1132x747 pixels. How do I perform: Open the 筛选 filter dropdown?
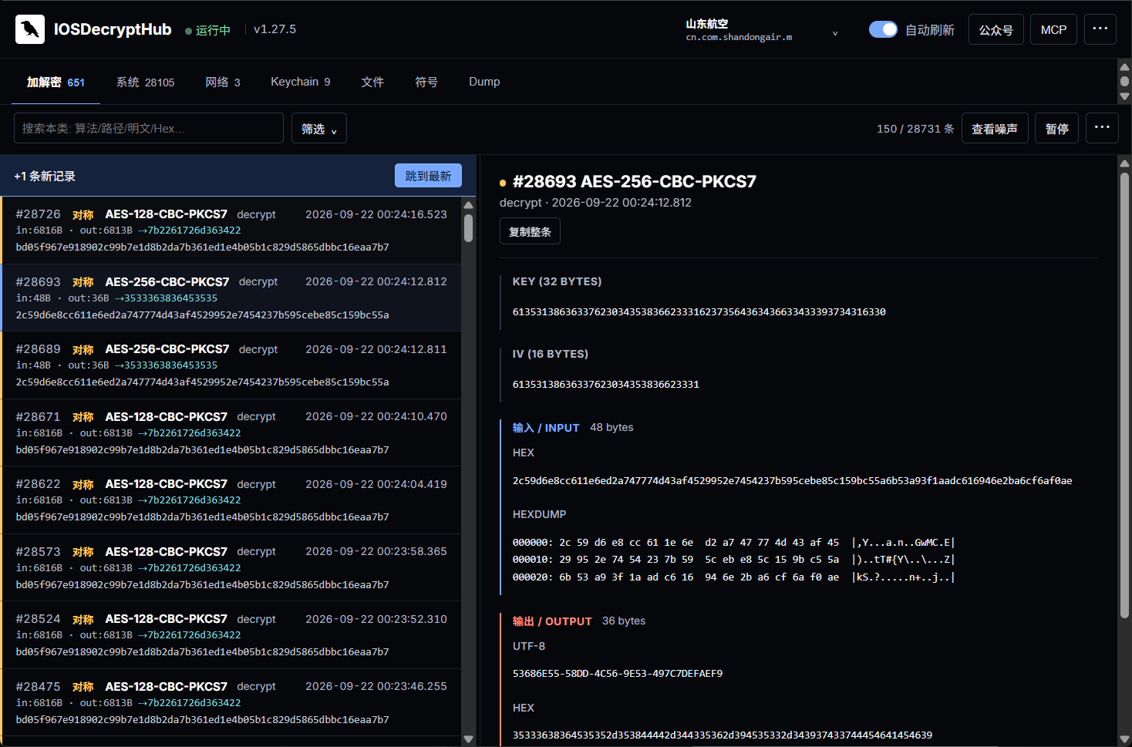pos(319,128)
